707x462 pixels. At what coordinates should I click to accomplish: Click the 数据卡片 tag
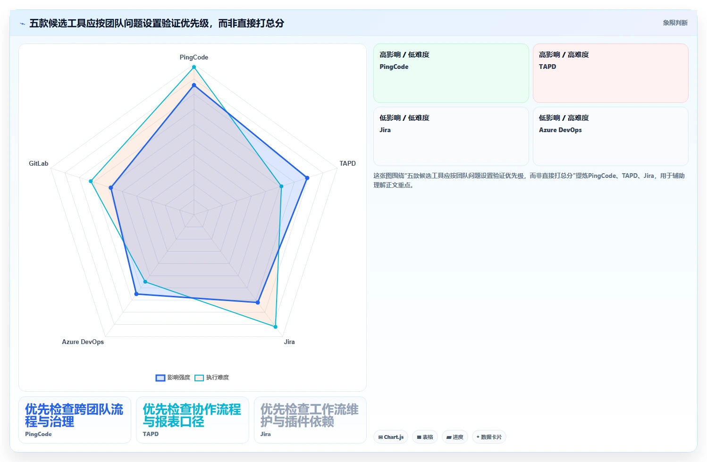(x=489, y=437)
